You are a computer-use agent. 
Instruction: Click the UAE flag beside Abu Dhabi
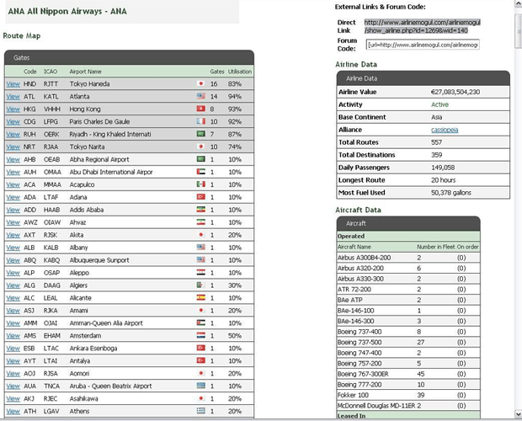(200, 172)
